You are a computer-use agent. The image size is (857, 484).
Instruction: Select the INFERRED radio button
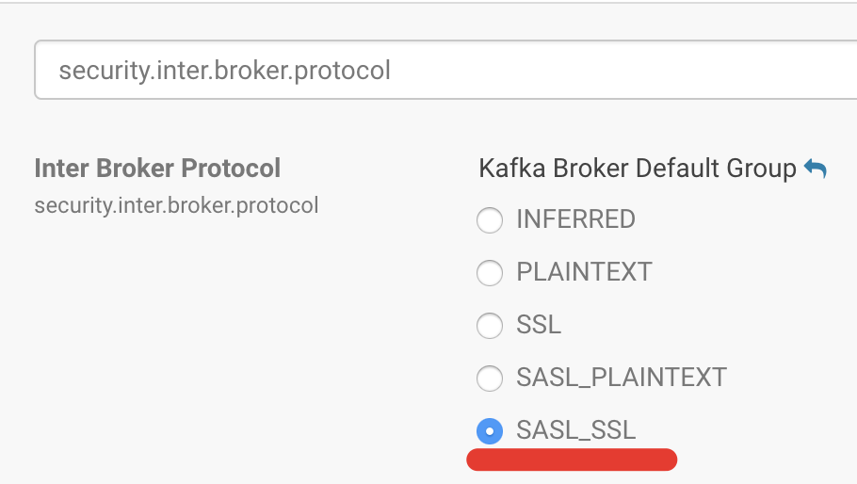pyautogui.click(x=490, y=220)
